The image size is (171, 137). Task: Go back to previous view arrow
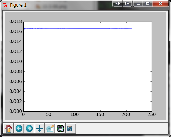point(19,128)
